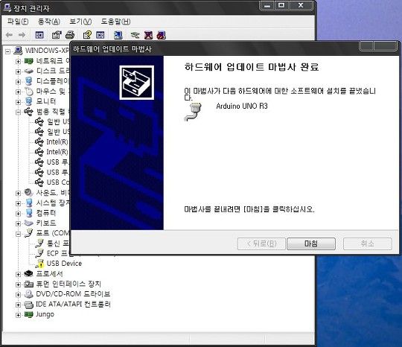Image resolution: width=402 pixels, height=347 pixels.
Task: Click the 하드웨어 업데이트 마법사 완료 heading
Action: [x=252, y=67]
